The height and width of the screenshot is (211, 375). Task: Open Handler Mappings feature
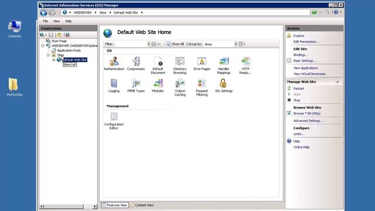point(224,65)
